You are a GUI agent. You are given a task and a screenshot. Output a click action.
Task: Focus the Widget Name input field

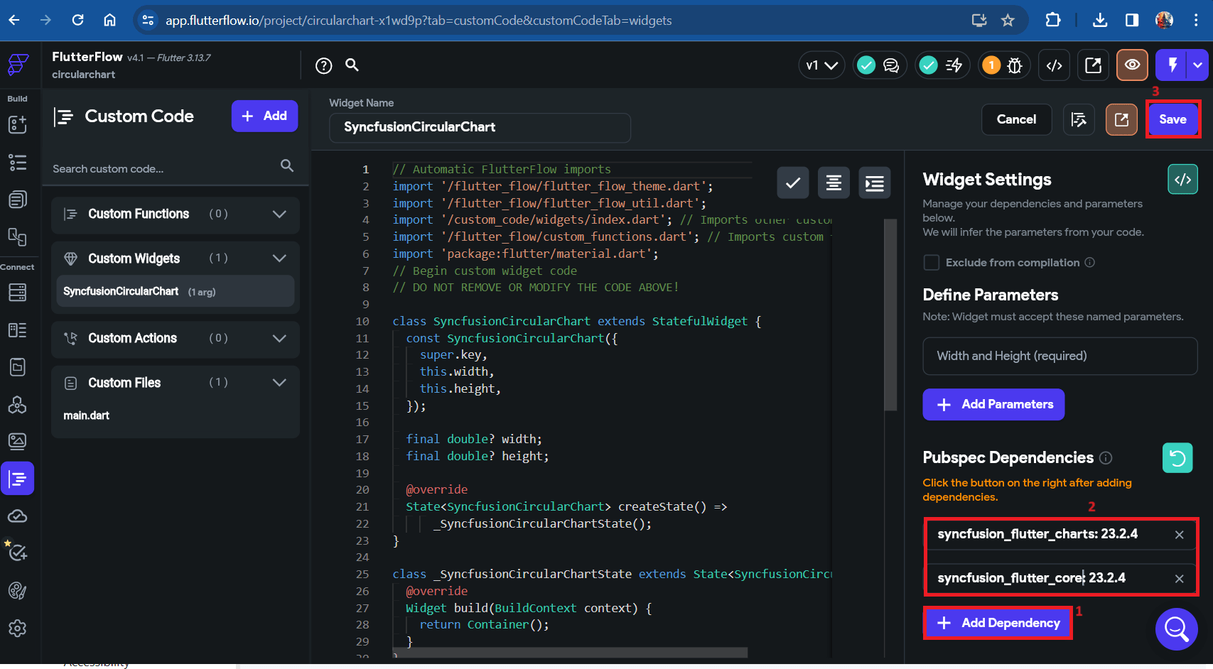480,127
